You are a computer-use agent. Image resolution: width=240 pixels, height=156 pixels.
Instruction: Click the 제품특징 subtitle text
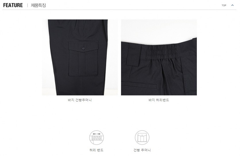pos(39,5)
